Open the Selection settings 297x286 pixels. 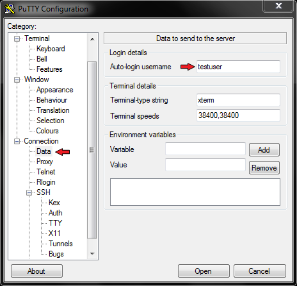coord(50,121)
